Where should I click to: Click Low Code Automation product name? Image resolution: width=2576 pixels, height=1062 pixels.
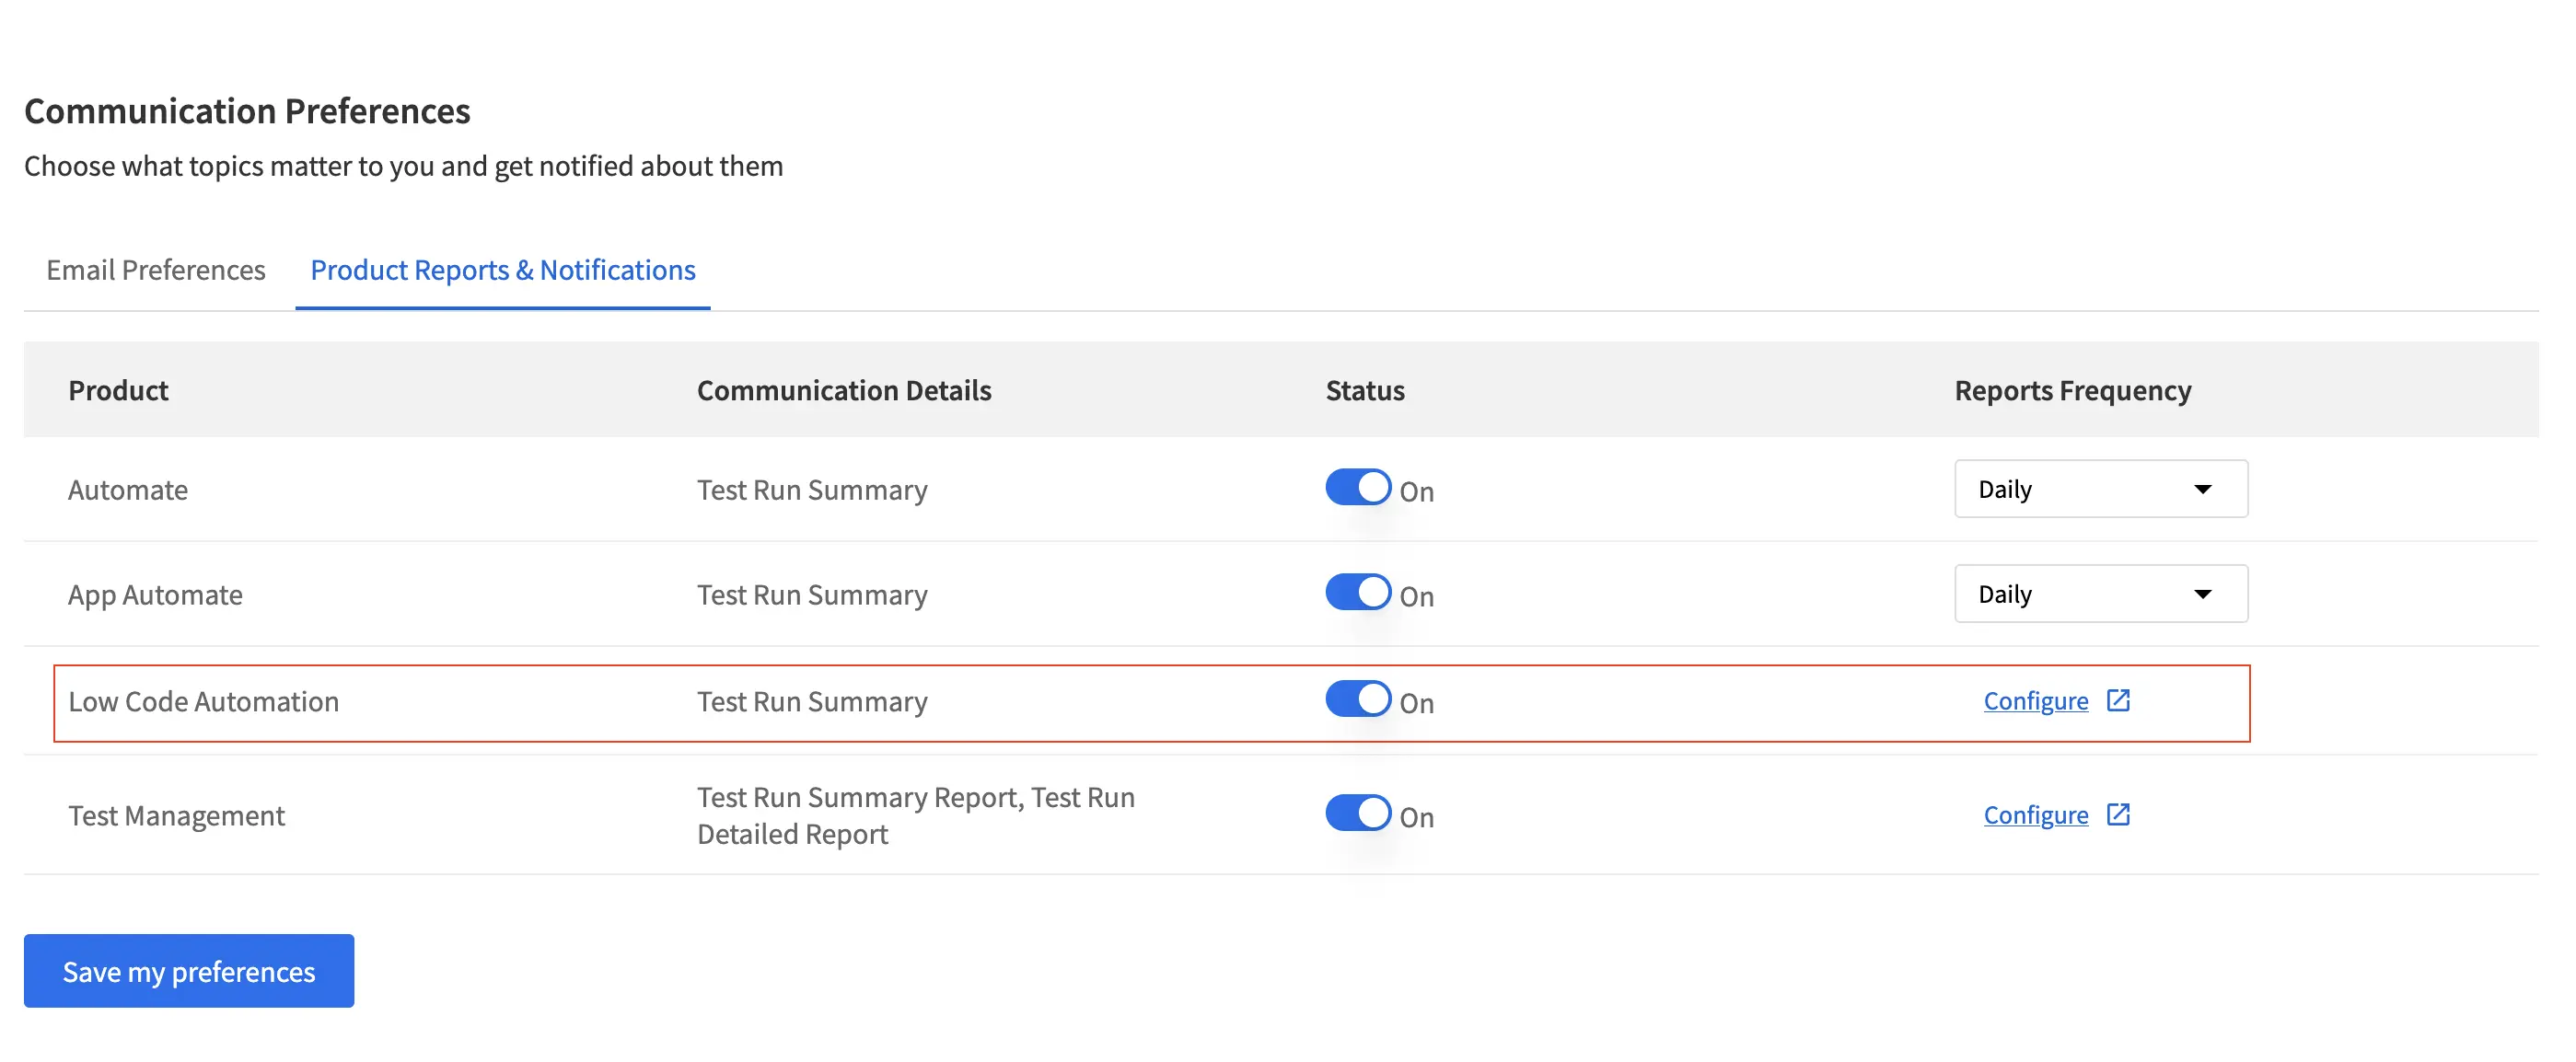203,701
